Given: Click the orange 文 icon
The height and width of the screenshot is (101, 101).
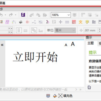Looking at the screenshot, I should click(81, 22).
